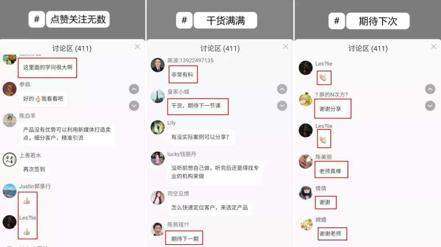Select the hashtag 点赞关注无数 label
Viewport: 441px width, 247px height.
click(78, 20)
